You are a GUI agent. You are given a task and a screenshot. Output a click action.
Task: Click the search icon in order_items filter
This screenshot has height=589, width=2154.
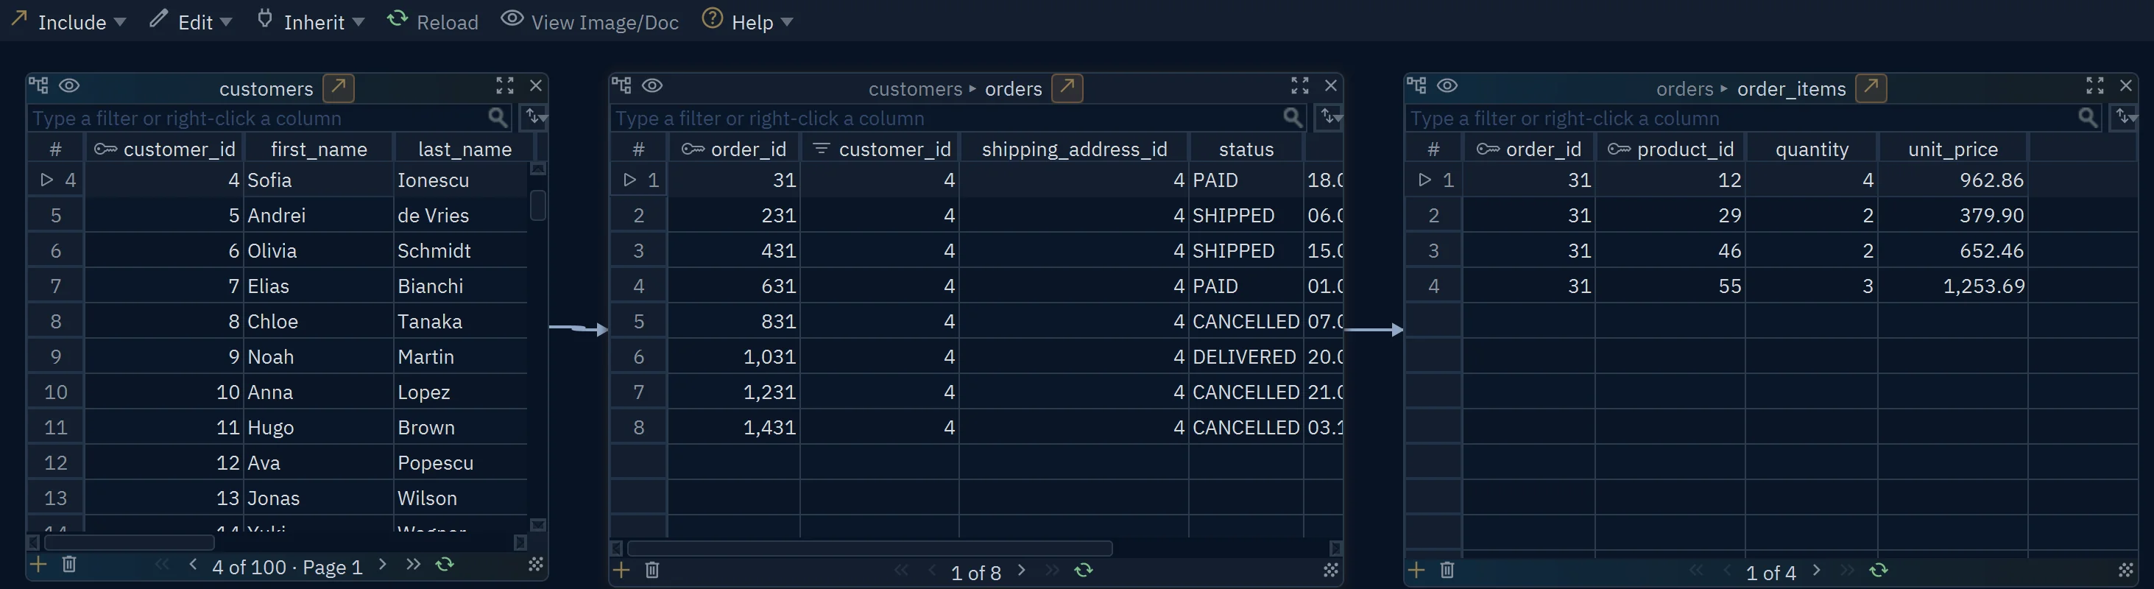point(2087,118)
